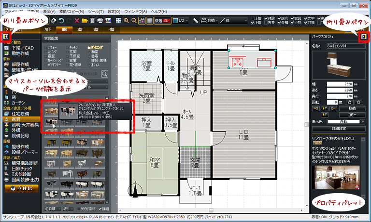Click the parts search magnifier button

[104, 73]
